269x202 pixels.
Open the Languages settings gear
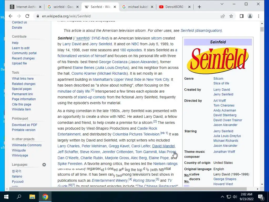(44, 165)
